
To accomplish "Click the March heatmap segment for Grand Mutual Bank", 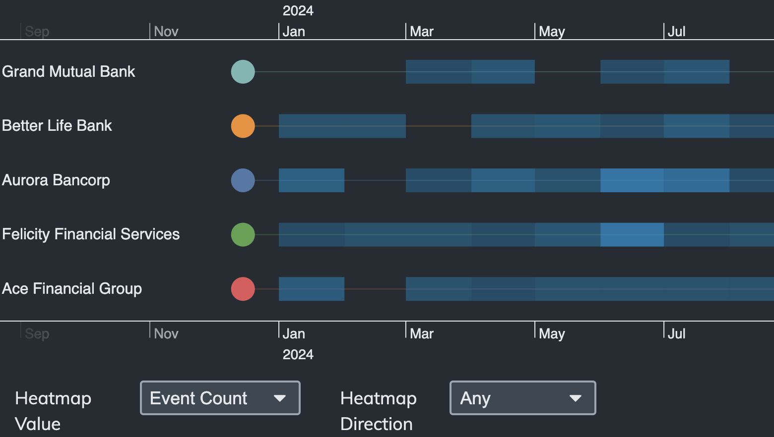I will [x=438, y=71].
